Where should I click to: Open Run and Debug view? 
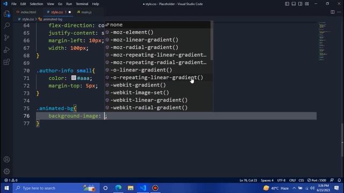tap(7, 50)
